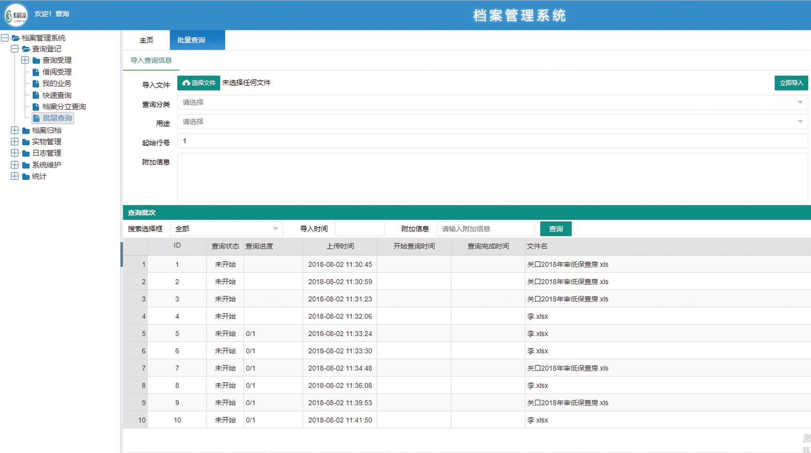Click document icon beside 我的业务
The width and height of the screenshot is (811, 453).
[36, 83]
